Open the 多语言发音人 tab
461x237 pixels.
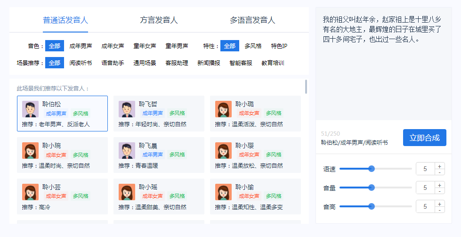coord(252,20)
